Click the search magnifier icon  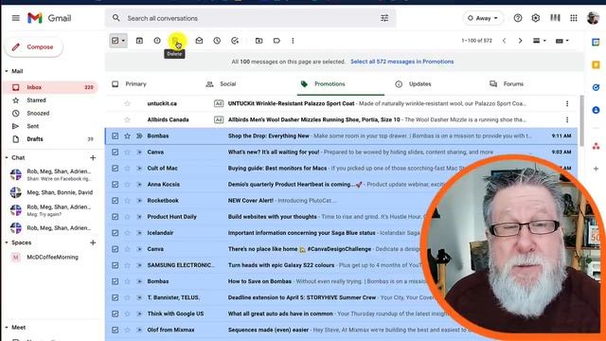point(116,18)
